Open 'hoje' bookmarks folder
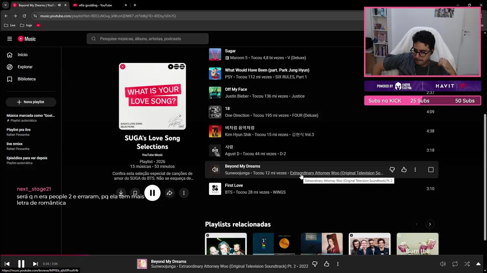The width and height of the screenshot is (487, 273). [26, 25]
